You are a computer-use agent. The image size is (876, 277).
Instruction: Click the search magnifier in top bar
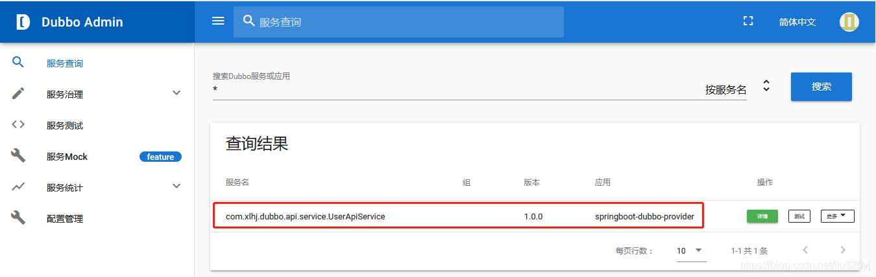[249, 21]
